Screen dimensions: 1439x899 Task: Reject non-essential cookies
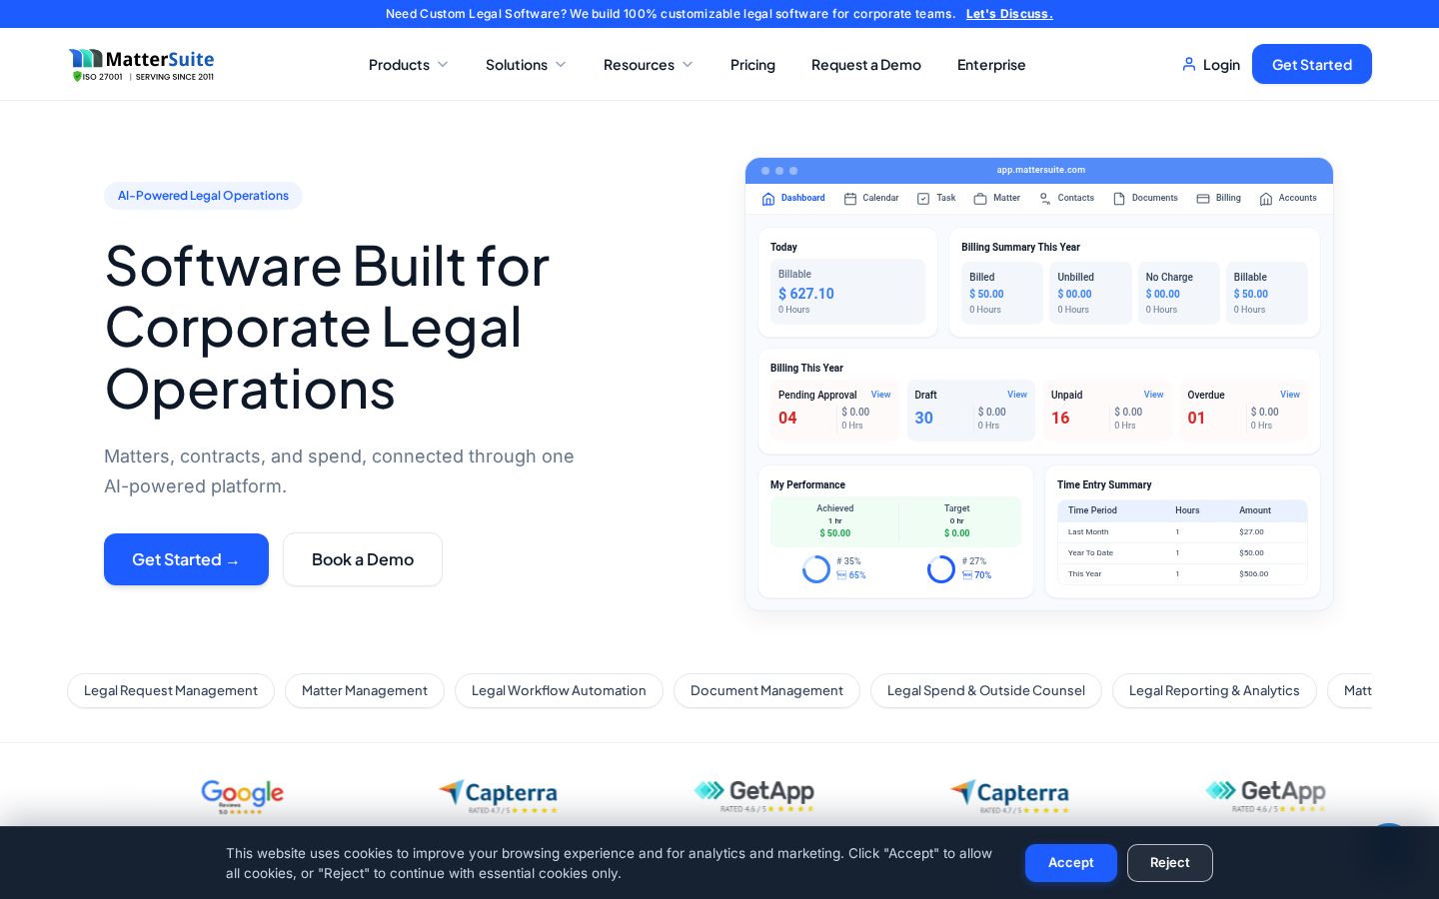pyautogui.click(x=1170, y=863)
